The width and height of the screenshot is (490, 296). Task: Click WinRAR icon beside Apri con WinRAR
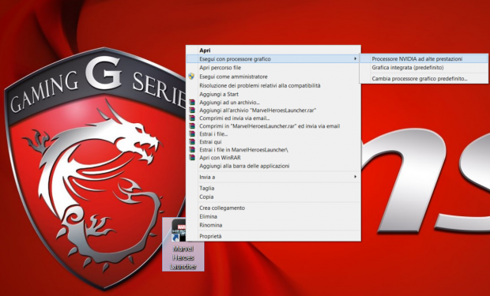pyautogui.click(x=192, y=158)
